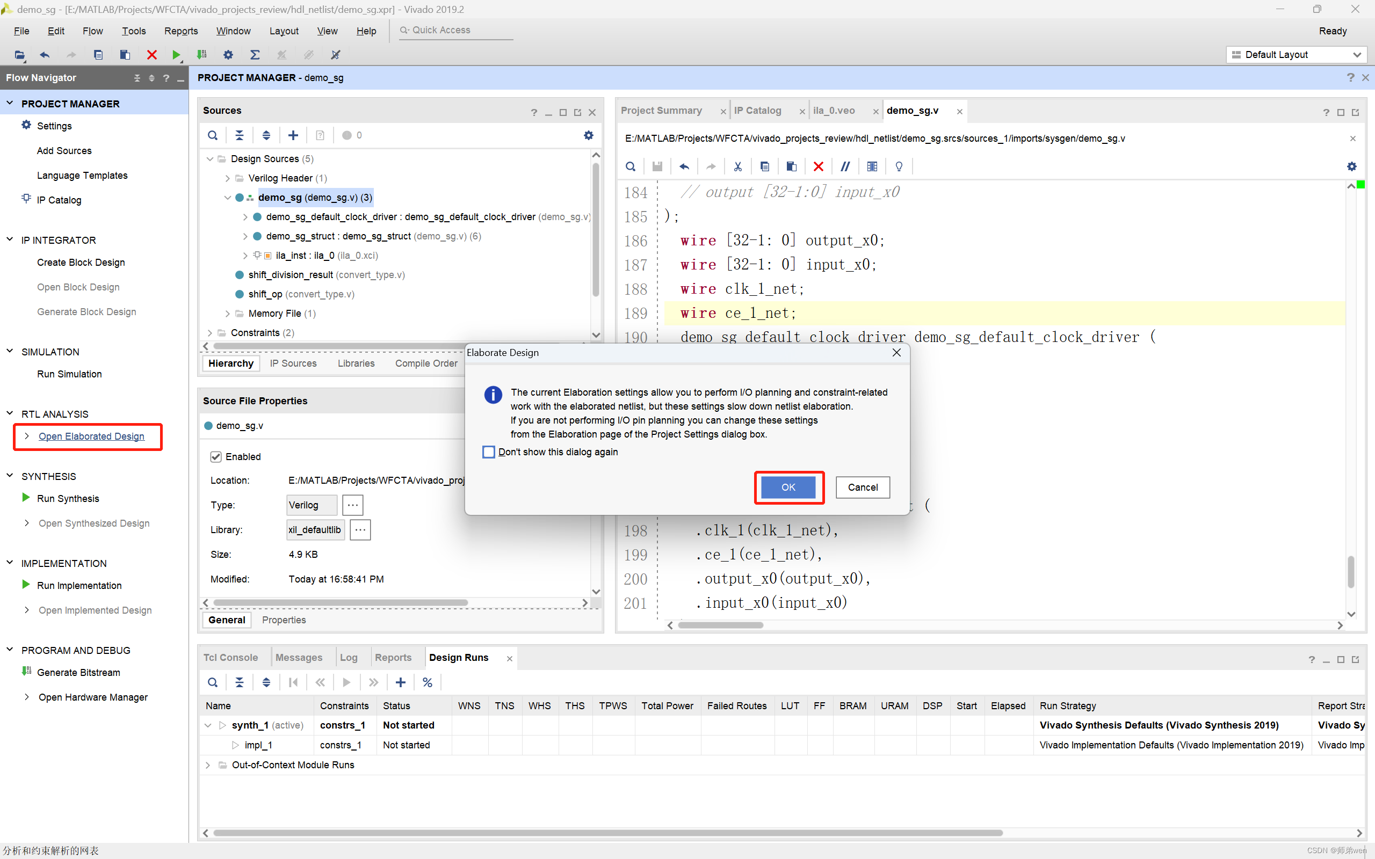Click the save icon in editor toolbar
1375x859 pixels.
658,165
